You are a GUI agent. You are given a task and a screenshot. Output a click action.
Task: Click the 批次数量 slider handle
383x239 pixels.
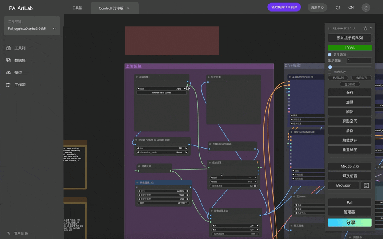pos(330,67)
